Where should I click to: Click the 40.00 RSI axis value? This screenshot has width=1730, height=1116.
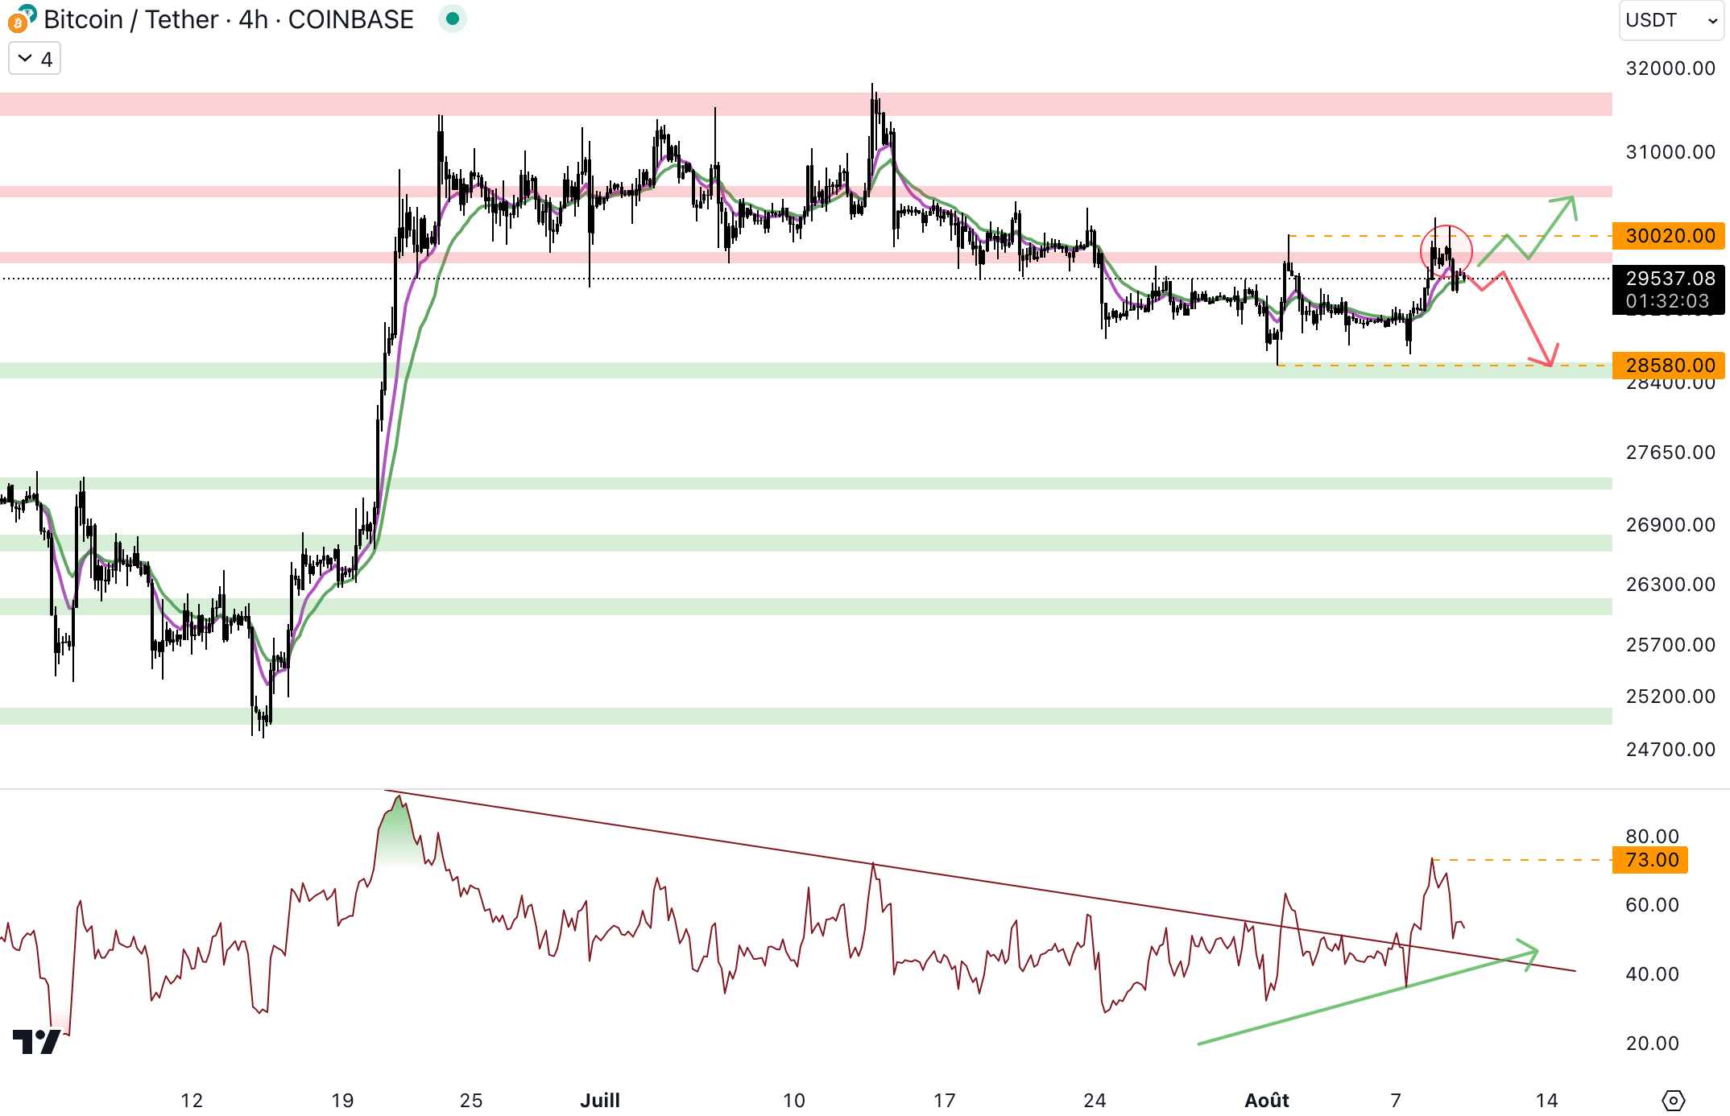coord(1652,974)
